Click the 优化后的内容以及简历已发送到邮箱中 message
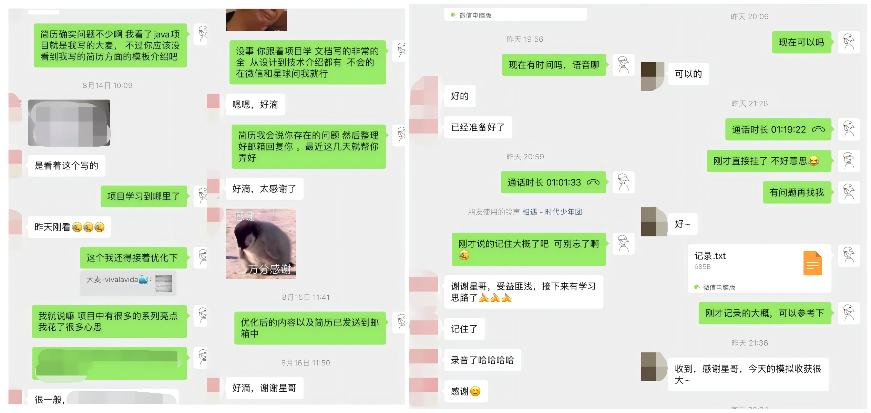The height and width of the screenshot is (413, 871). pyautogui.click(x=310, y=328)
